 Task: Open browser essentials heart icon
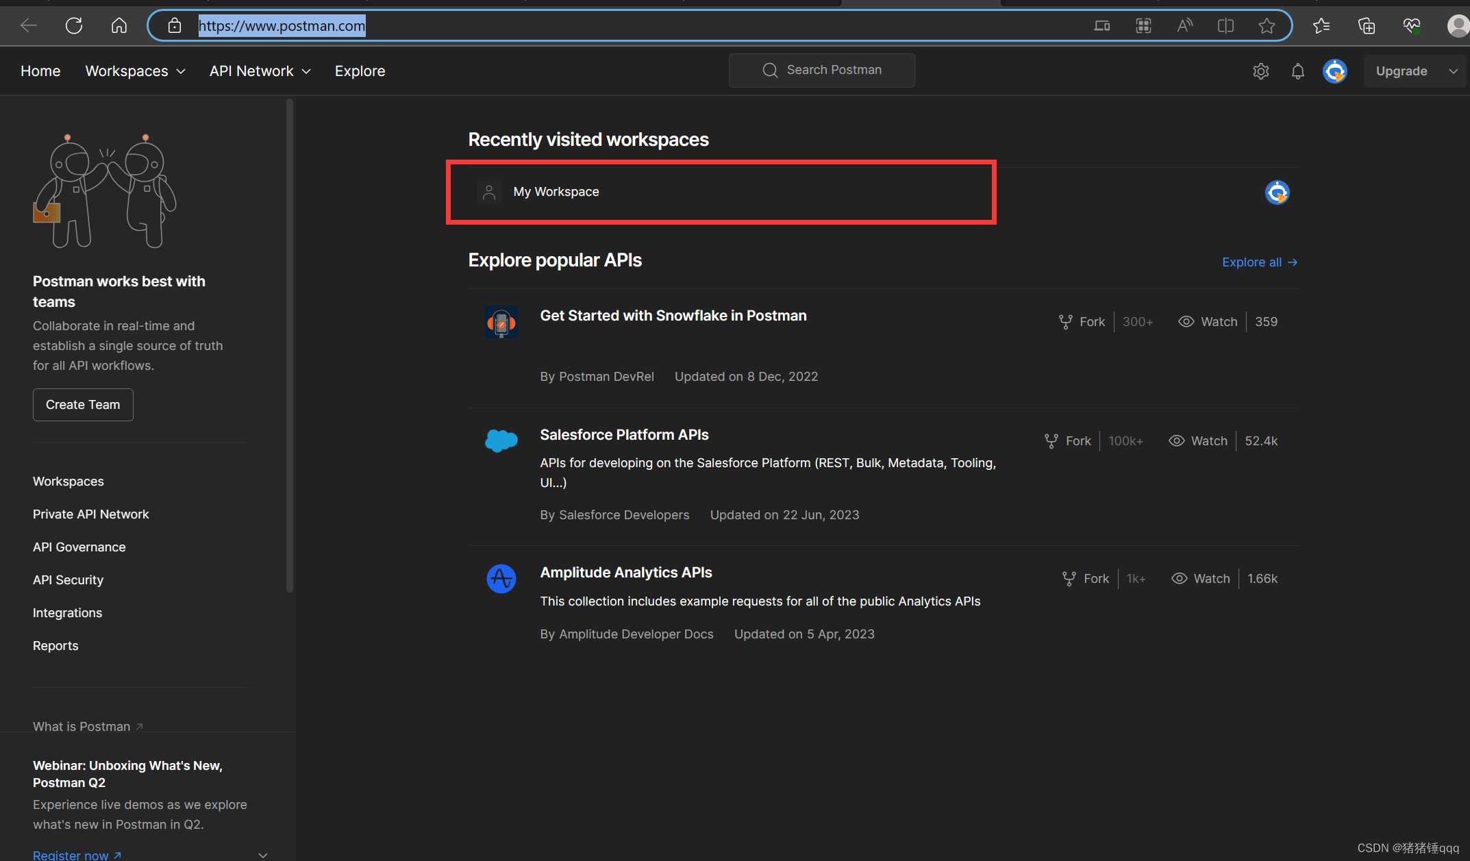click(x=1412, y=26)
